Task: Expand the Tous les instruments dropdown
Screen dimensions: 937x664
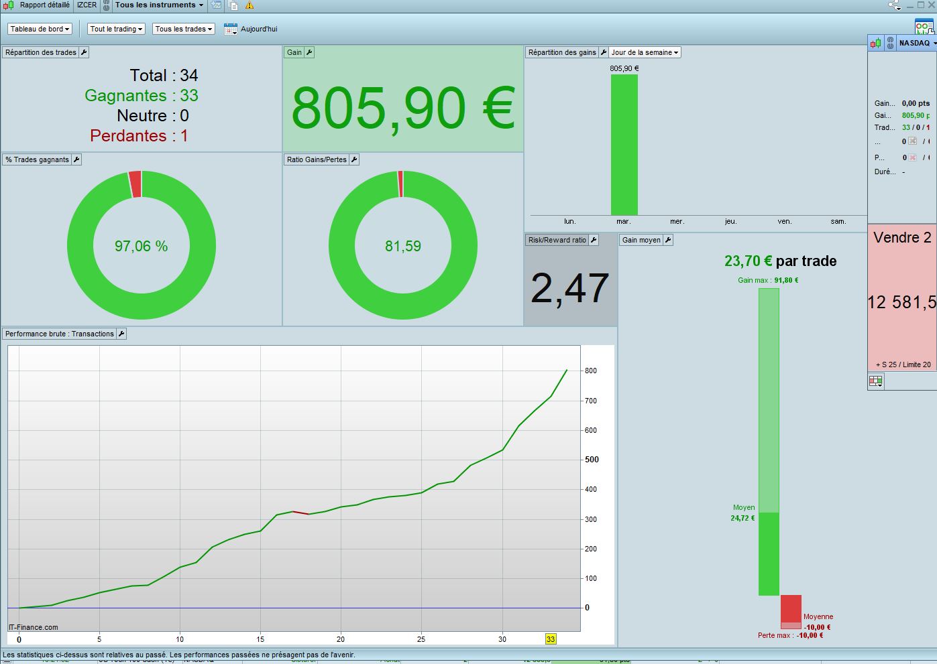Action: point(159,5)
